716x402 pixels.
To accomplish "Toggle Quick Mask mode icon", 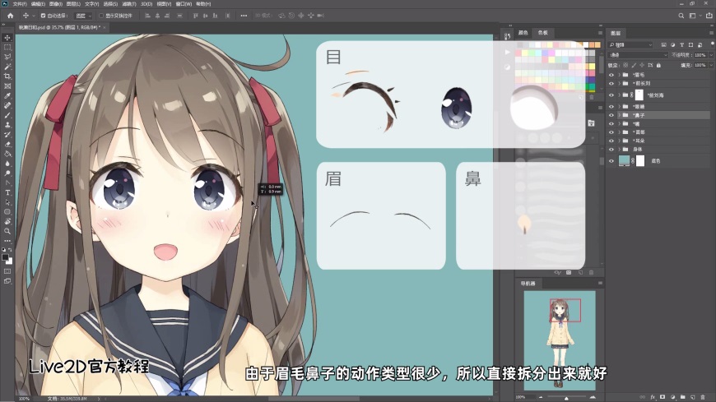I will 7,271.
